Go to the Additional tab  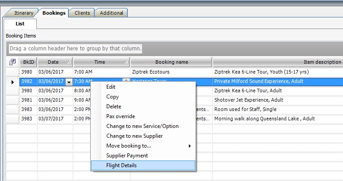tap(111, 13)
